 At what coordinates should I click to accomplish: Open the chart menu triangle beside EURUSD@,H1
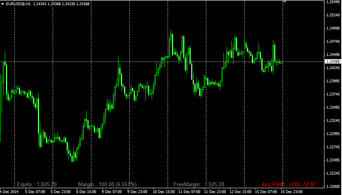3,4
